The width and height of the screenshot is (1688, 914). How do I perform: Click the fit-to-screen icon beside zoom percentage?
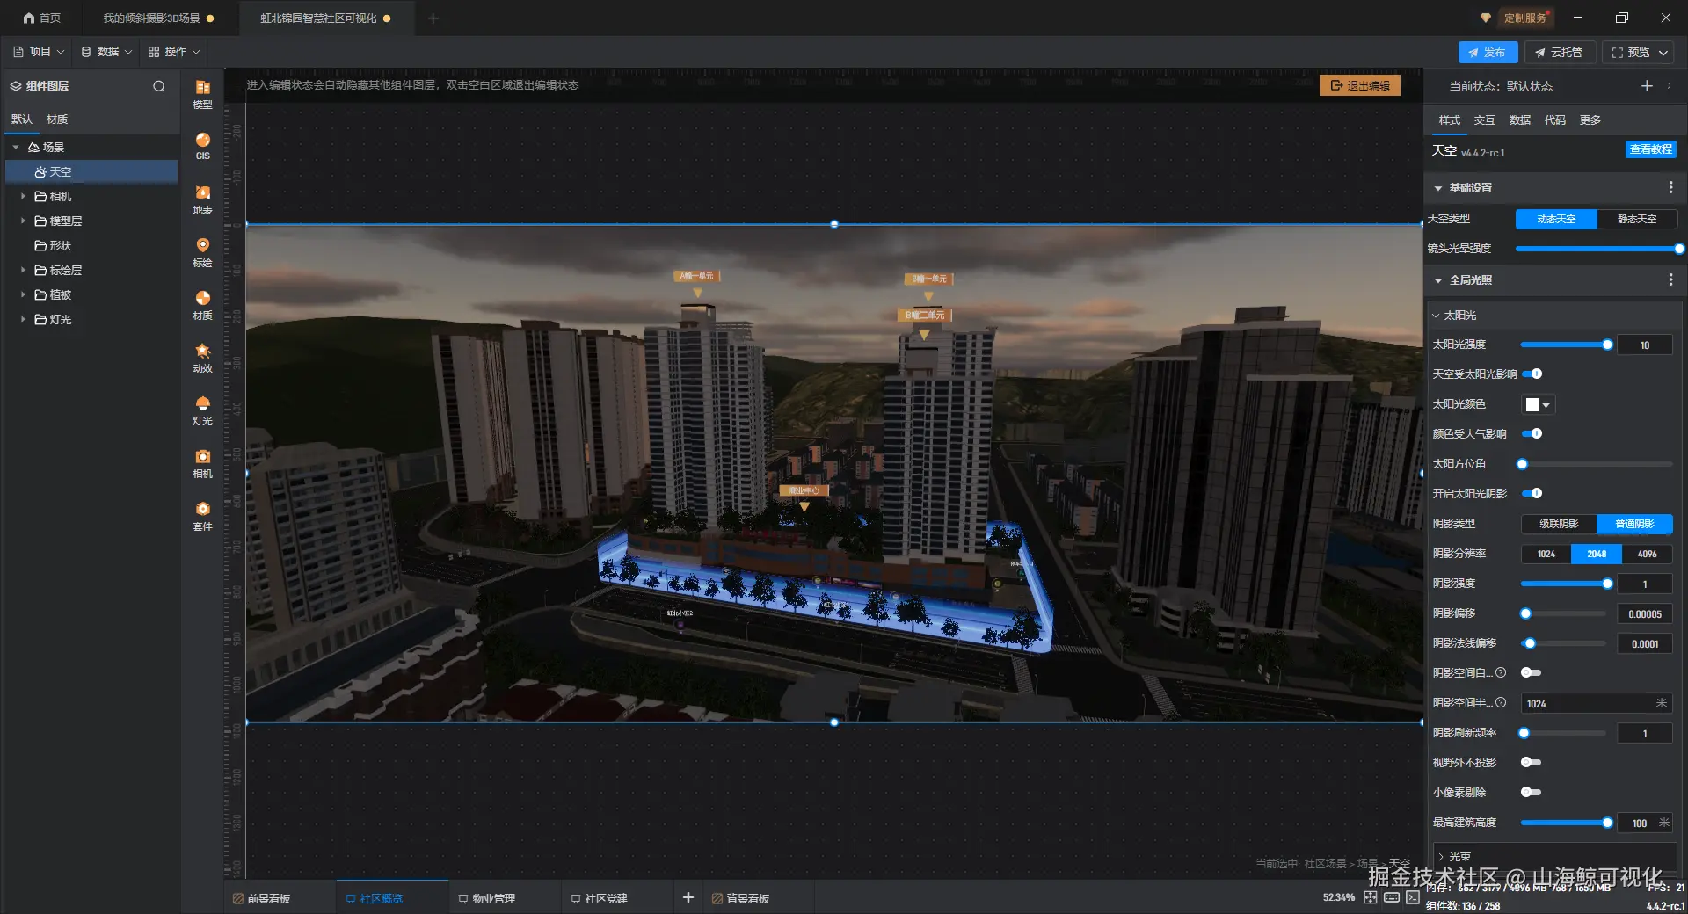click(x=1371, y=897)
